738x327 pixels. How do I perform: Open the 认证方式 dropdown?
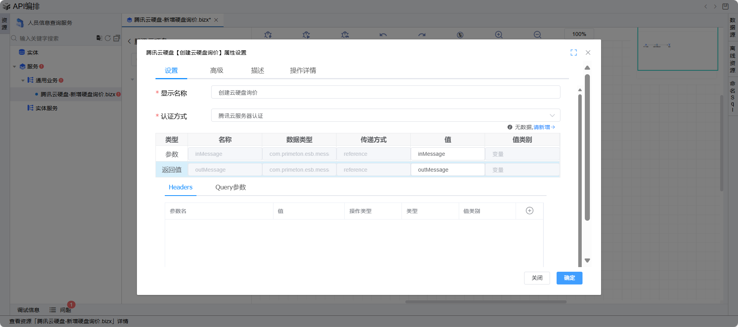385,116
